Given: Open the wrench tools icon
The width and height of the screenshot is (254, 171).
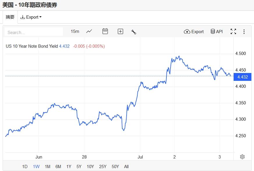Looking at the screenshot, I should [x=134, y=32].
